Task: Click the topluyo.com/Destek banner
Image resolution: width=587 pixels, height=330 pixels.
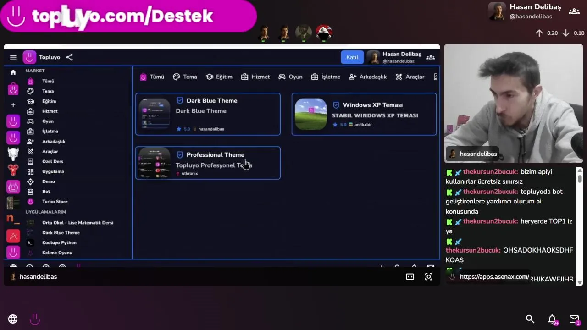Action: (x=128, y=16)
